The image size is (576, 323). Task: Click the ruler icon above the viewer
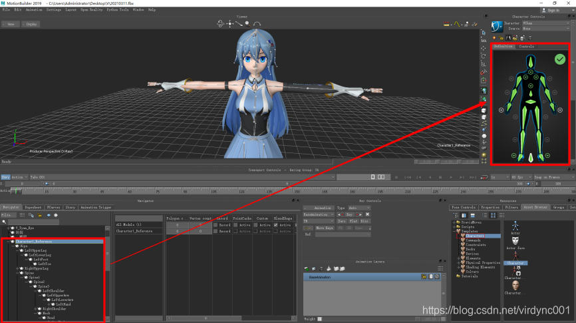(x=447, y=24)
